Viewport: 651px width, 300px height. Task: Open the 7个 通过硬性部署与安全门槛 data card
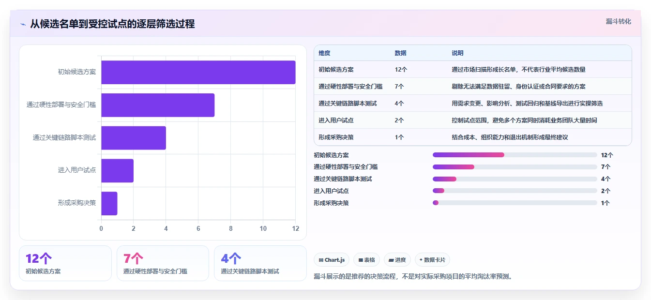163,263
